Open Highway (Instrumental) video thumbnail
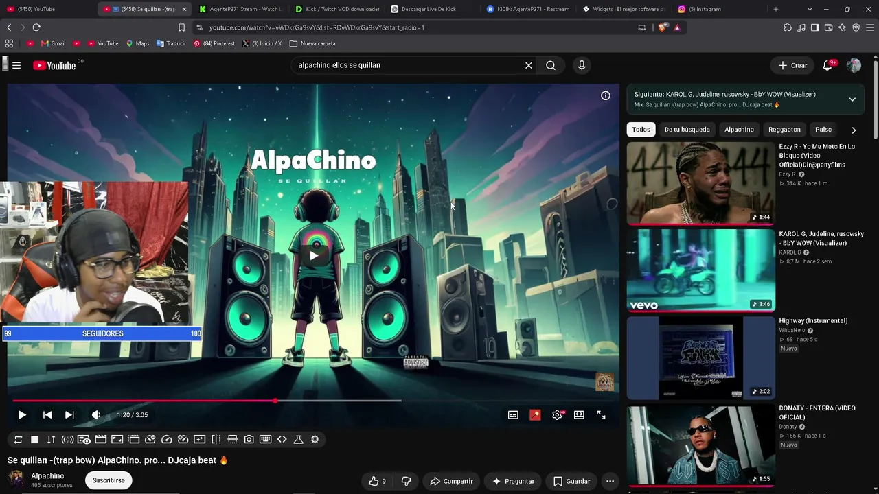Screen dimensions: 879x494 point(700,357)
